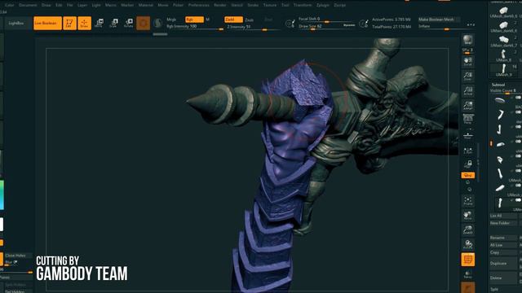Click the New Folder button
522x293 pixels.
(x=503, y=223)
